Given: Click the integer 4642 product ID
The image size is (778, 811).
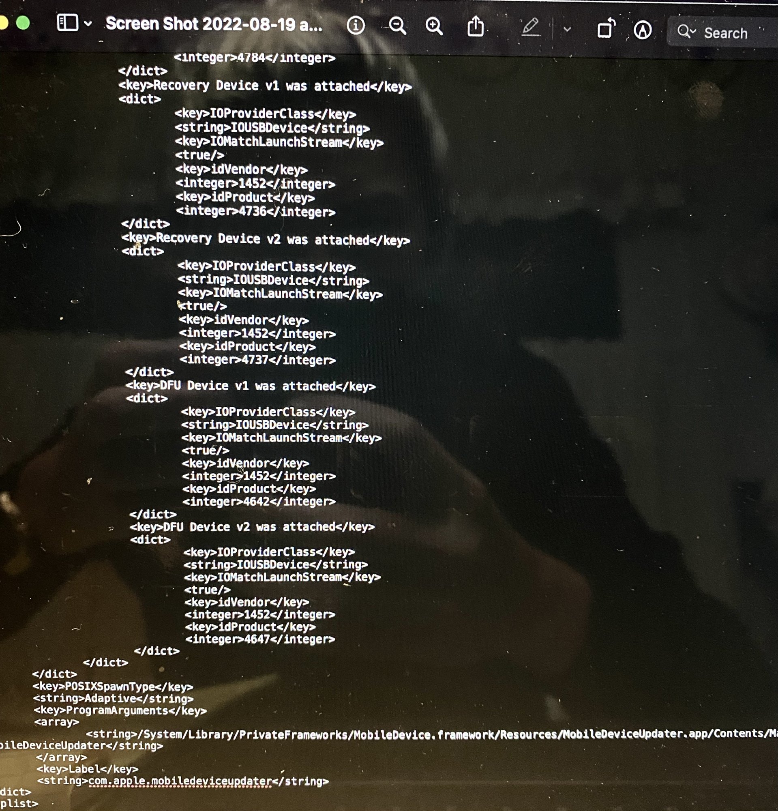Looking at the screenshot, I should tap(259, 502).
